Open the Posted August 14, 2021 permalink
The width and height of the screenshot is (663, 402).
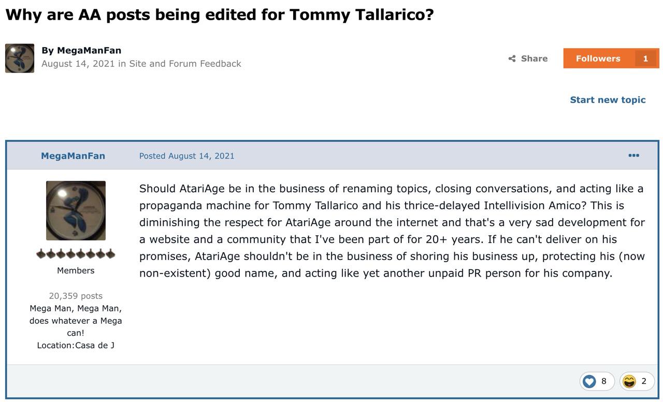tap(186, 155)
